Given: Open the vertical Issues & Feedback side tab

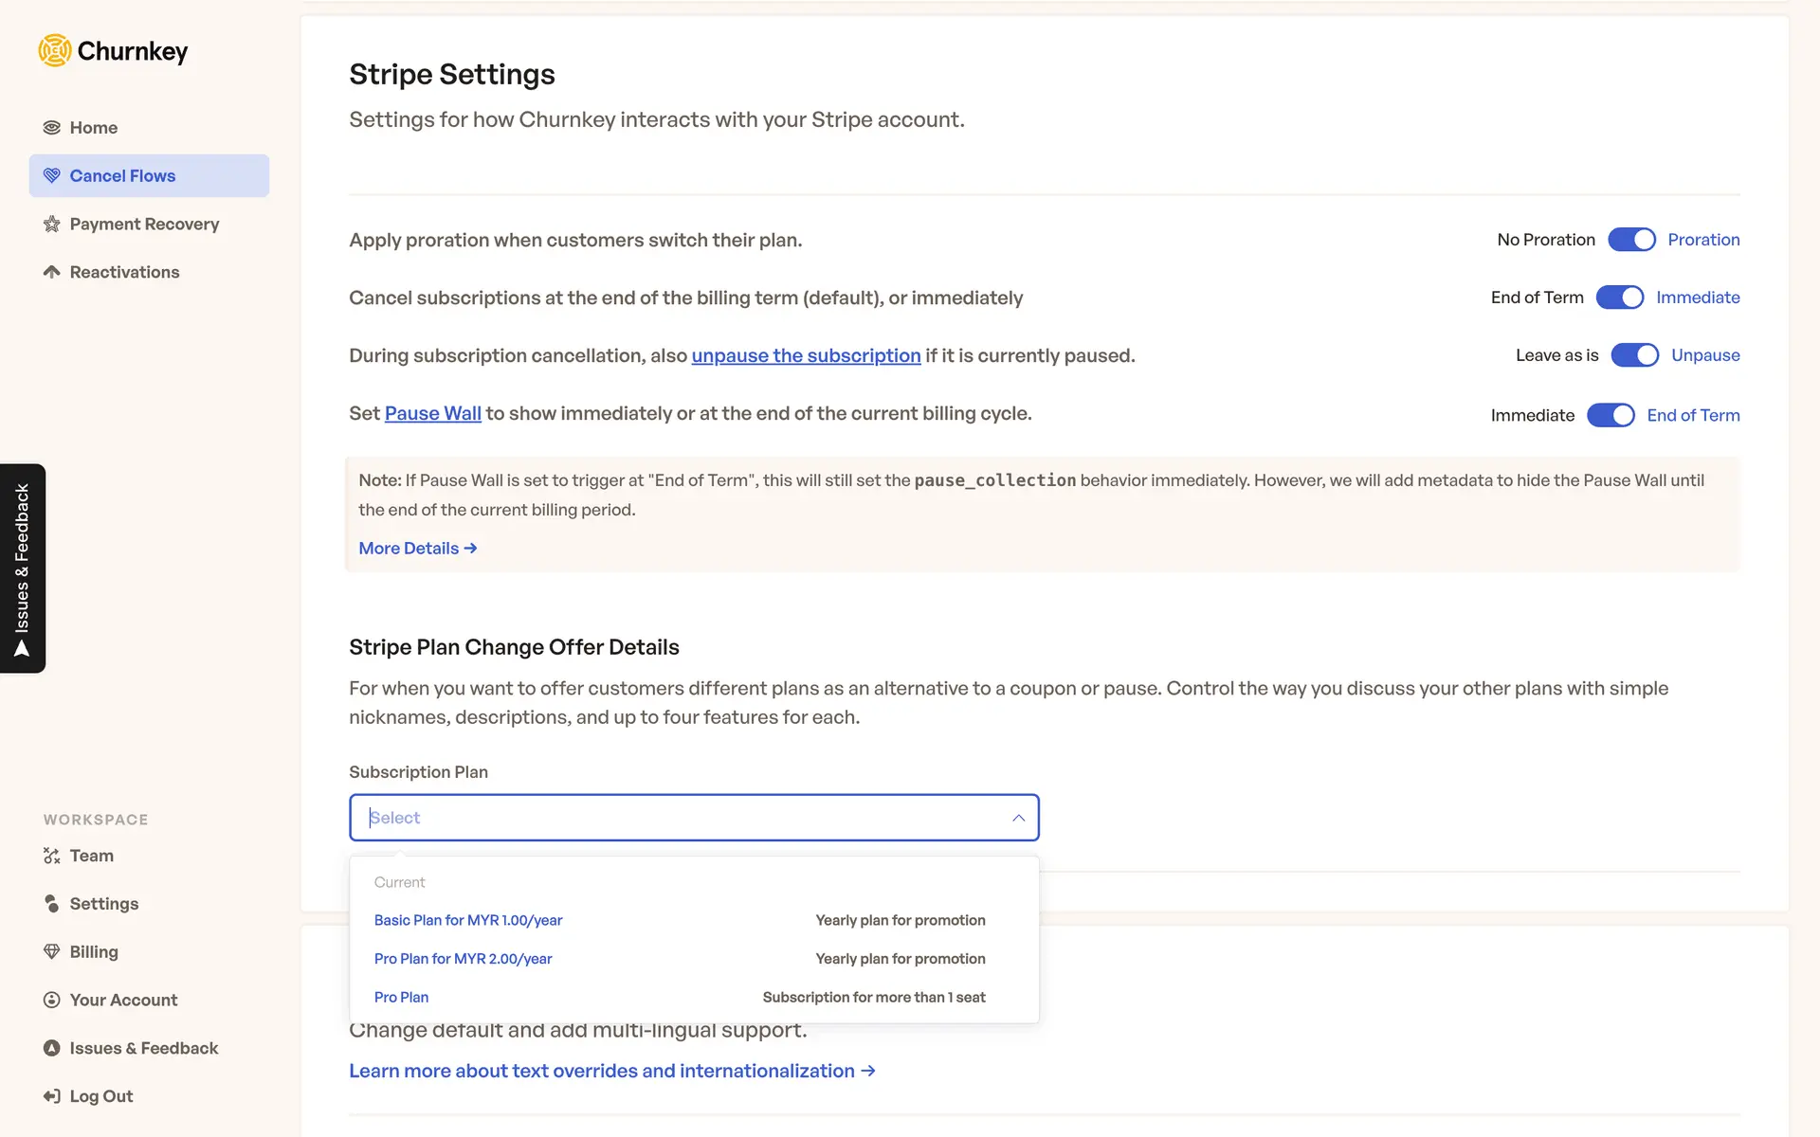Looking at the screenshot, I should tap(23, 568).
